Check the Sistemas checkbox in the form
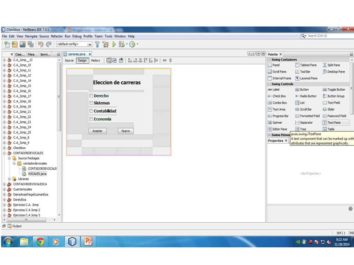This screenshot has height=265, width=354. [91, 103]
